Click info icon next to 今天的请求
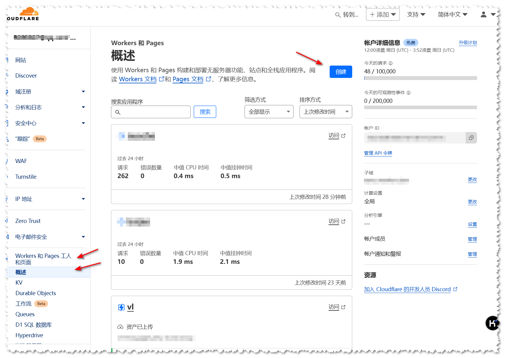505x358 pixels. point(390,63)
